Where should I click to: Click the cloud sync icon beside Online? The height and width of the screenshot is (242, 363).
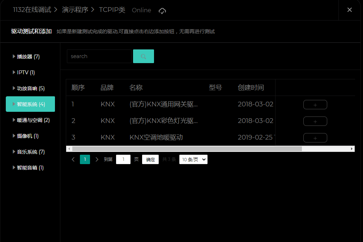click(x=162, y=10)
